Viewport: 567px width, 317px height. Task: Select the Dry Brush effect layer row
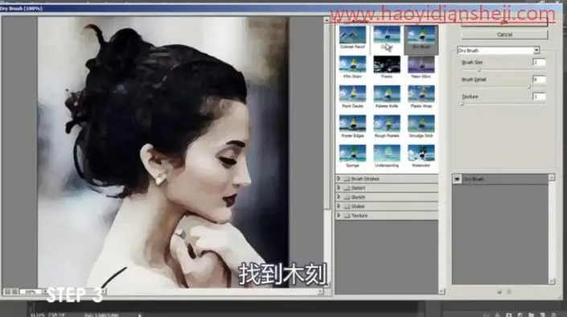500,179
